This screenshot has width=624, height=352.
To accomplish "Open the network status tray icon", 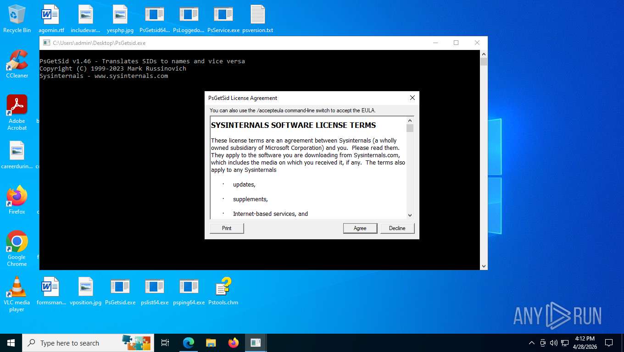I will (565, 343).
